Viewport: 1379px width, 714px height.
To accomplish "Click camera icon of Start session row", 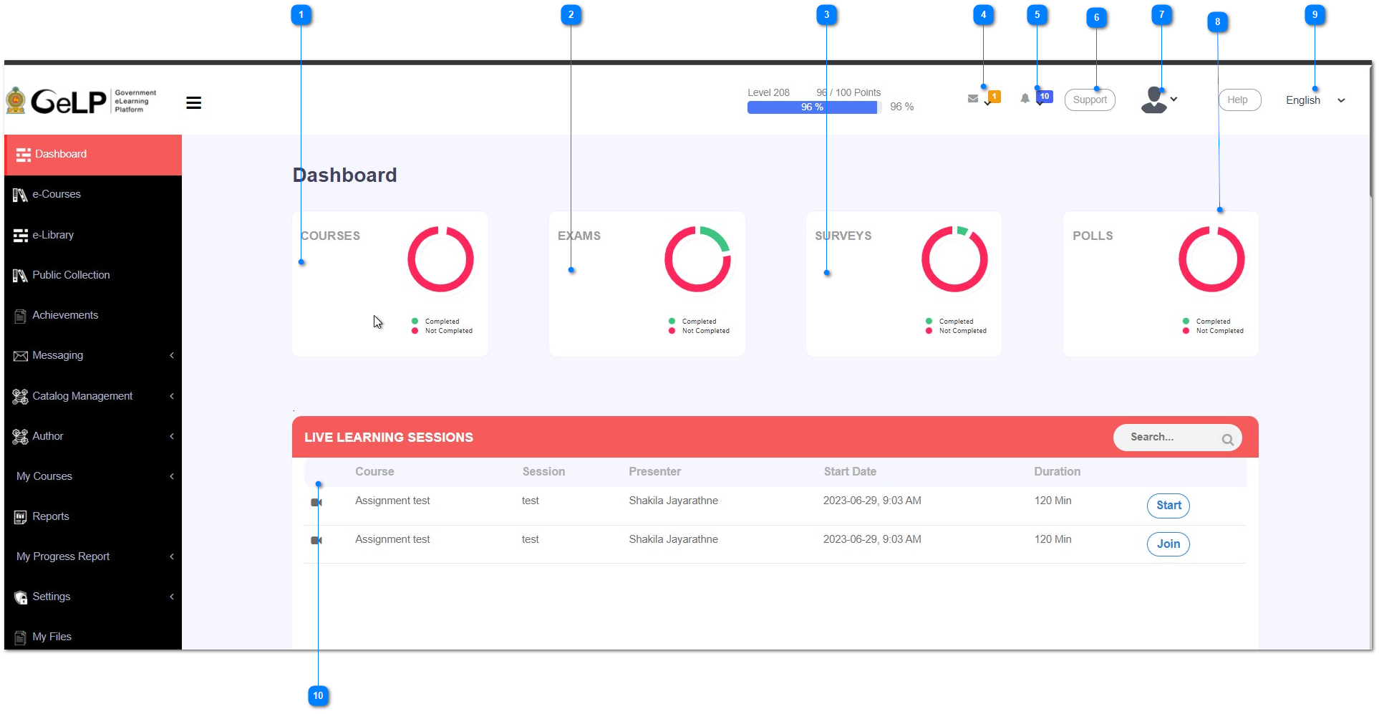I will [x=316, y=503].
